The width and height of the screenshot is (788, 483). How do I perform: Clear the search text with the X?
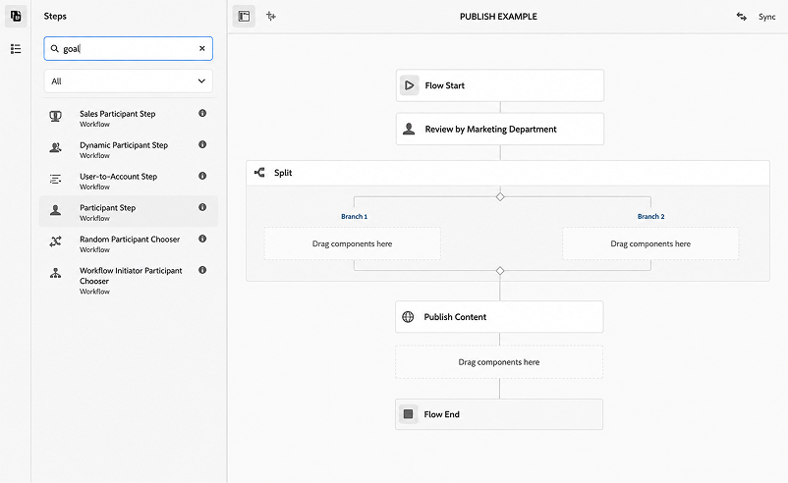(202, 49)
